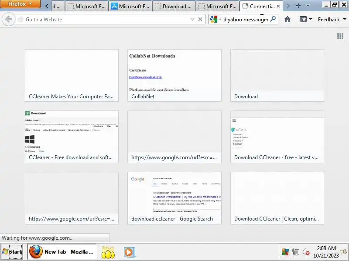This screenshot has height=261, width=349.
Task: Switch to the Download tab
Action: click(x=174, y=7)
